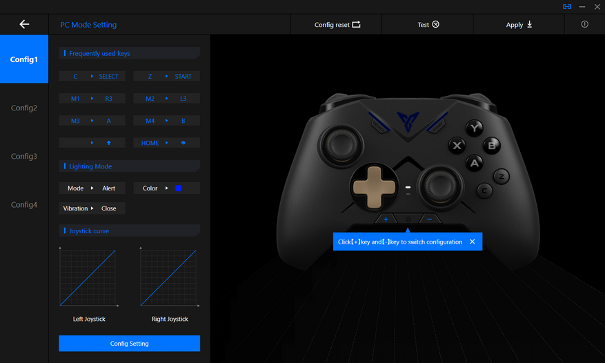The height and width of the screenshot is (363, 605).
Task: Click the Joystick curve header
Action: coord(129,230)
